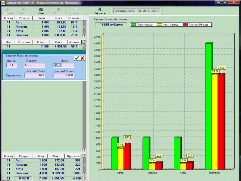Click Исполн. column header in top table
Image resolution: width=241 pixels, height=181 pixels.
tap(74, 18)
